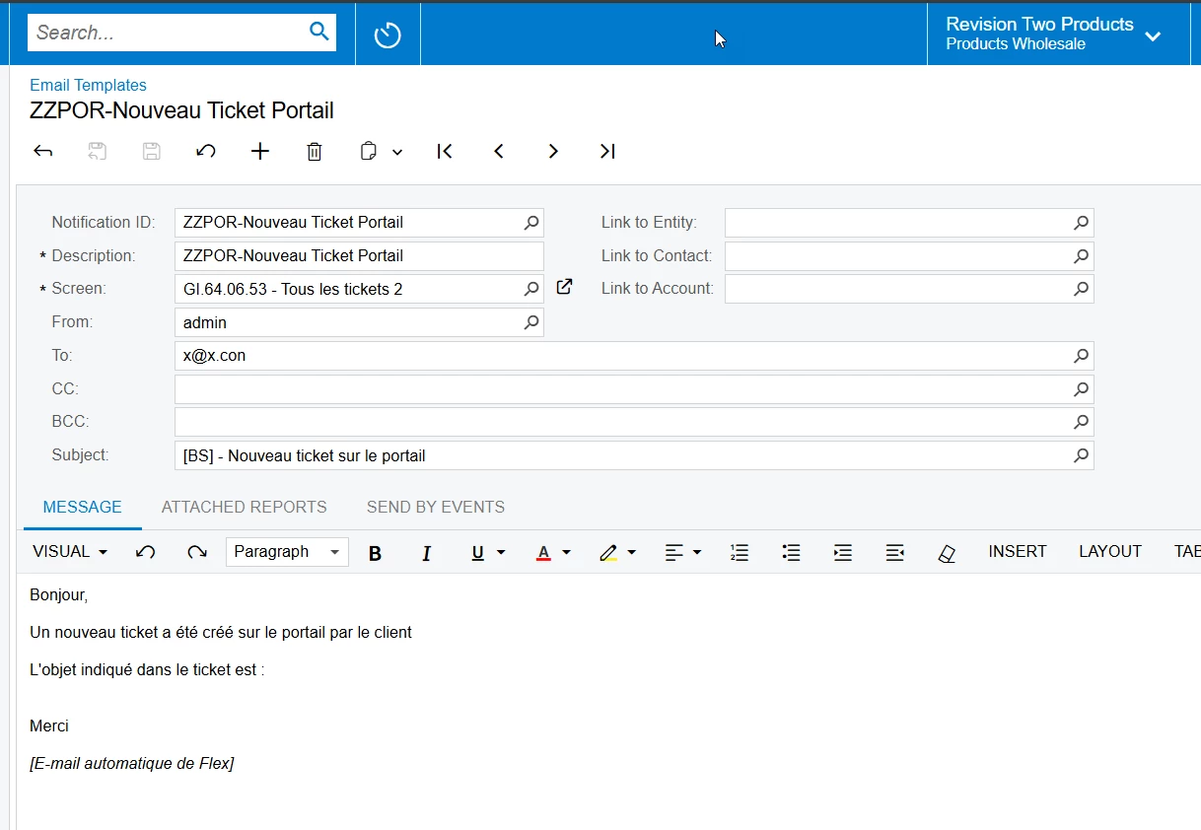Open Link to Account lookup magnifier
The image size is (1201, 830).
(x=1082, y=289)
